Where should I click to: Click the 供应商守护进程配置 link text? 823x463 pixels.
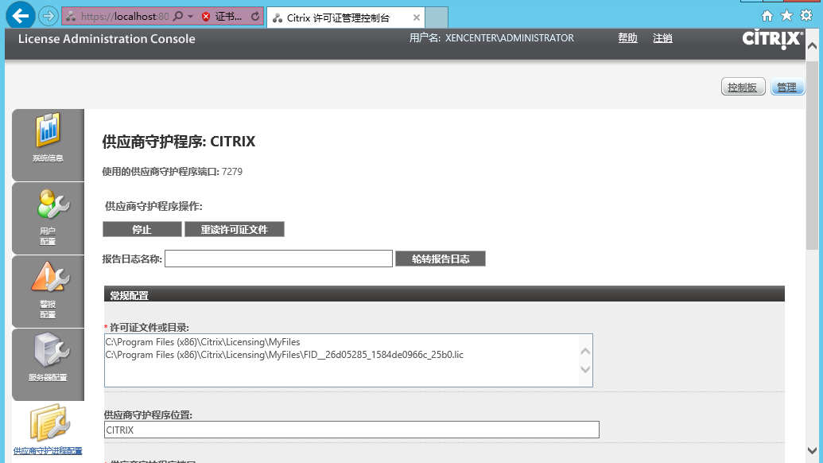48,451
